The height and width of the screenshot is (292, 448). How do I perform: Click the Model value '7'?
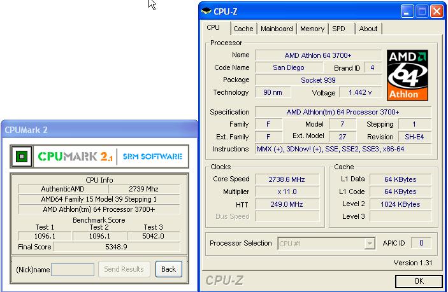pyautogui.click(x=342, y=124)
